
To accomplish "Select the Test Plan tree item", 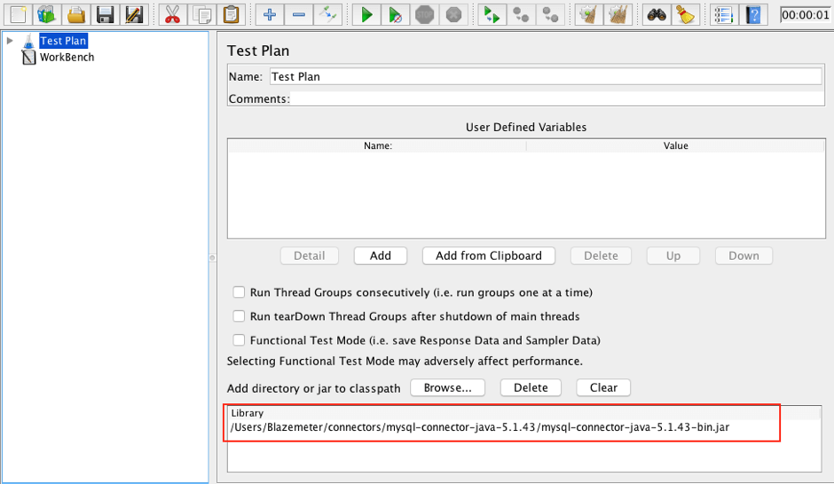I will coord(63,41).
